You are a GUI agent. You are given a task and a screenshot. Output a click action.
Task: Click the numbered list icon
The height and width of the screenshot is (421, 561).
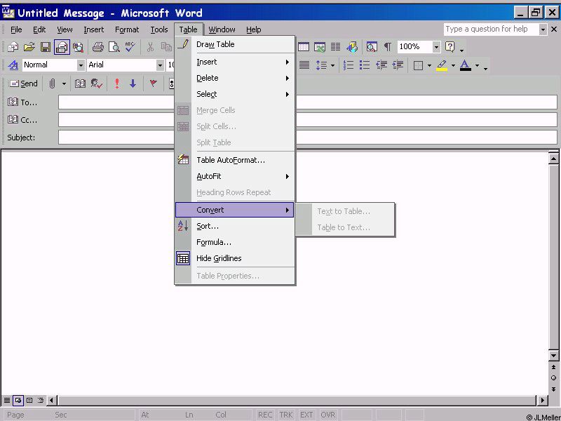tap(349, 65)
